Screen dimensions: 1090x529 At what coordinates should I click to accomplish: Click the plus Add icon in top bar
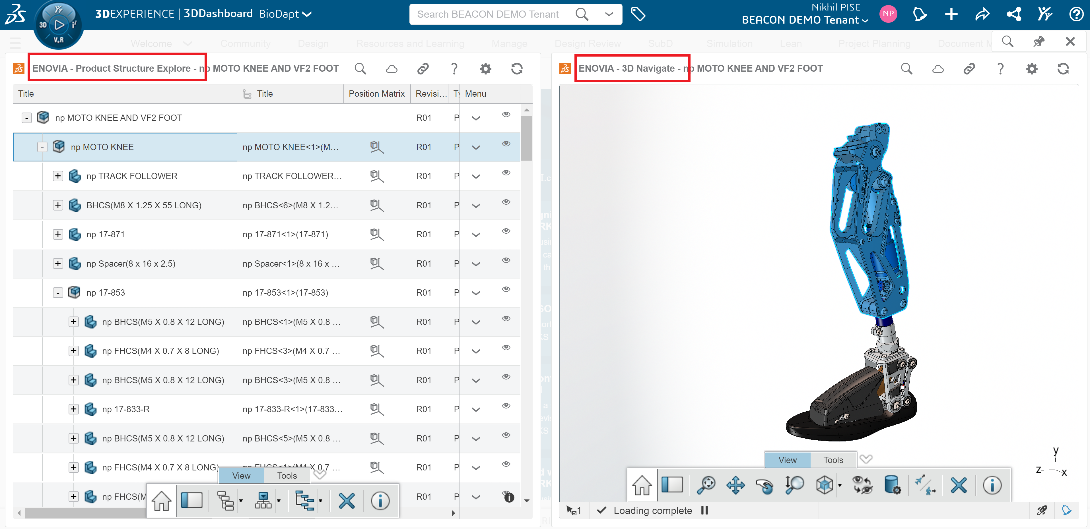(x=951, y=14)
